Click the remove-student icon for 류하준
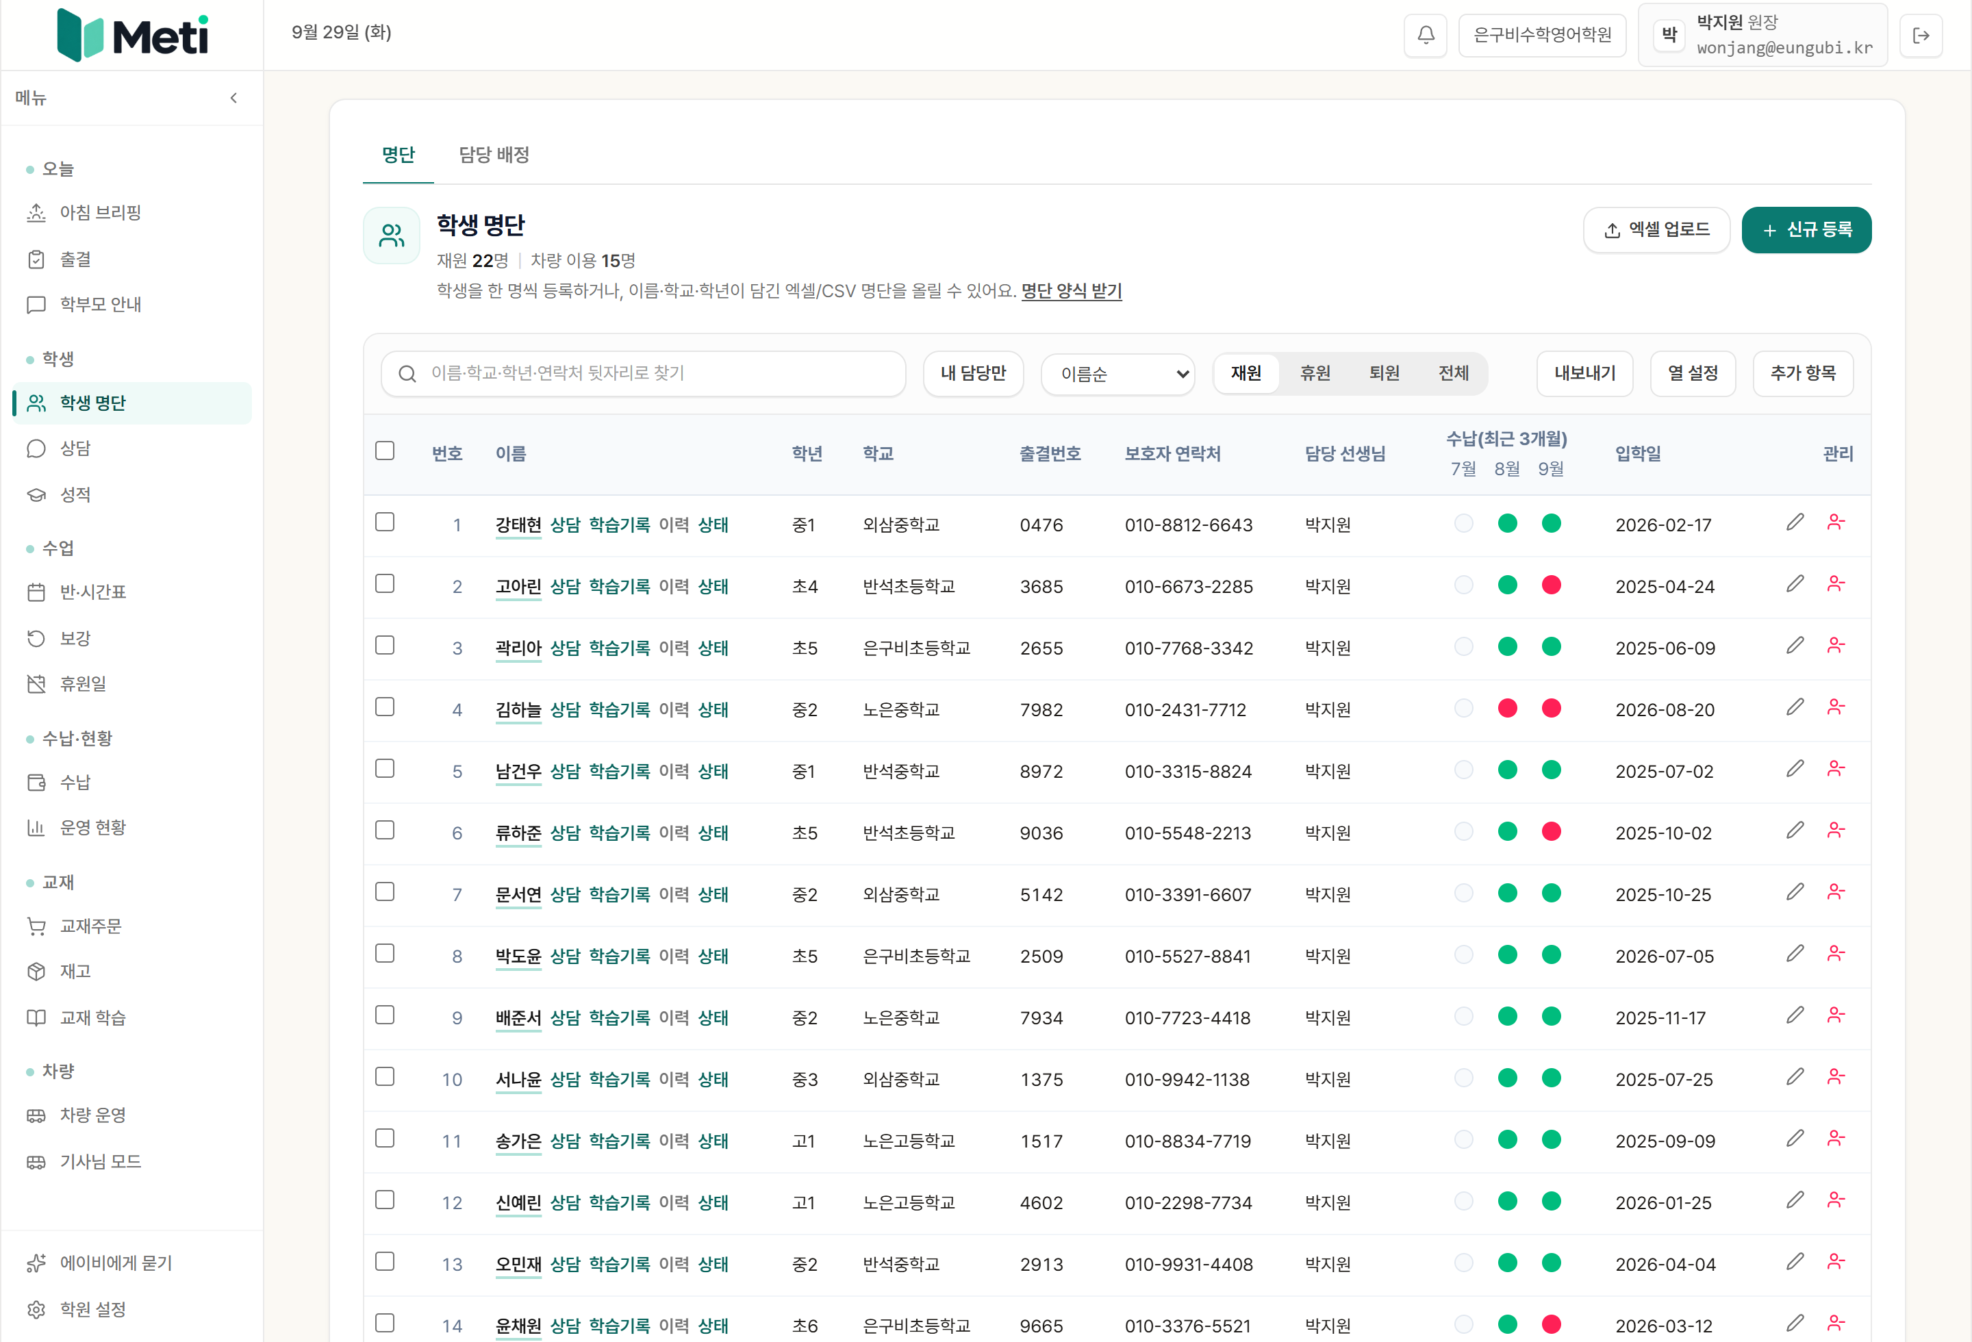This screenshot has width=1972, height=1342. 1836,831
